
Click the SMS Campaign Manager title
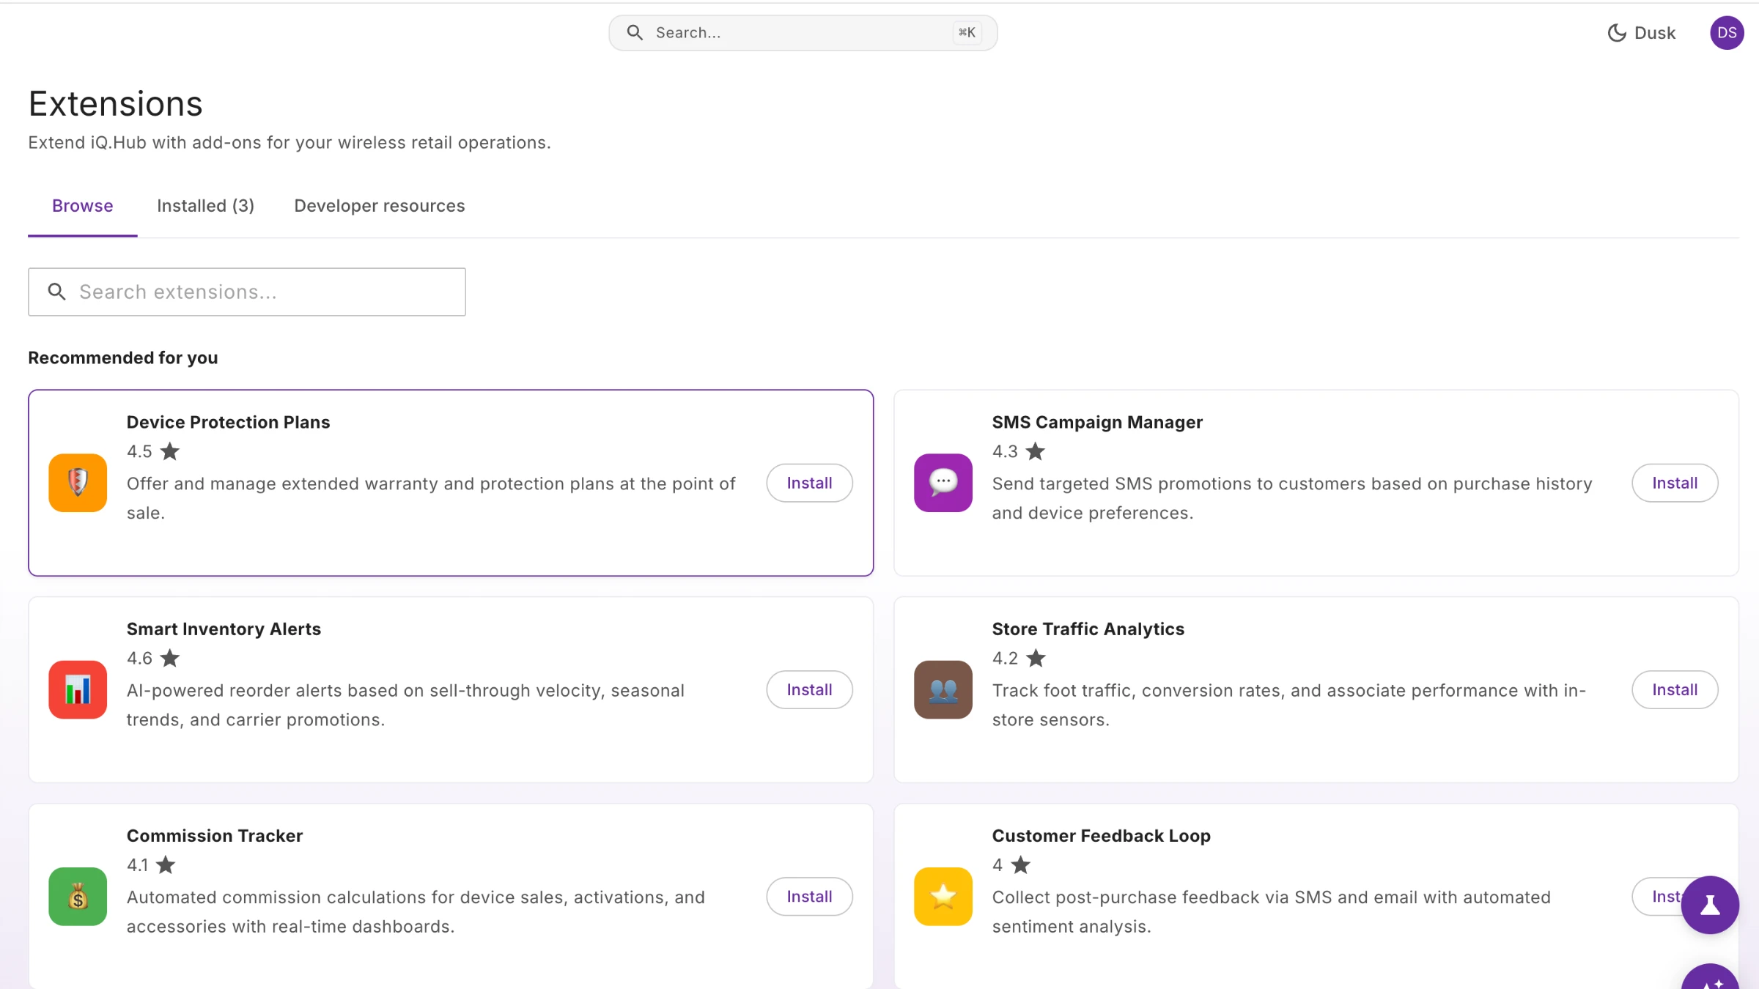[1097, 422]
